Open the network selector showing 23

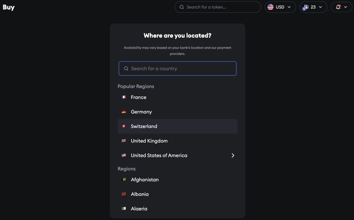click(313, 7)
